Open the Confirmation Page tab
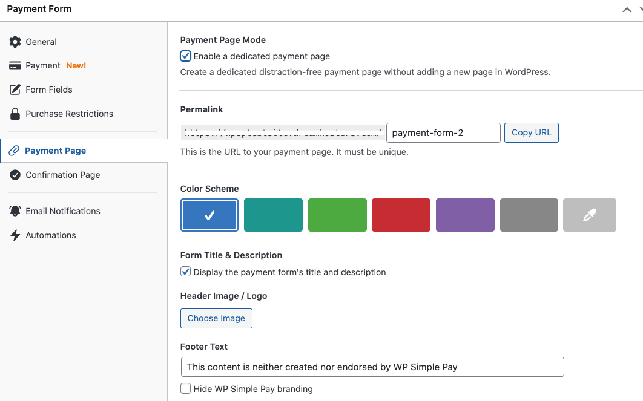Viewport: 643px width, 401px height. [x=62, y=175]
